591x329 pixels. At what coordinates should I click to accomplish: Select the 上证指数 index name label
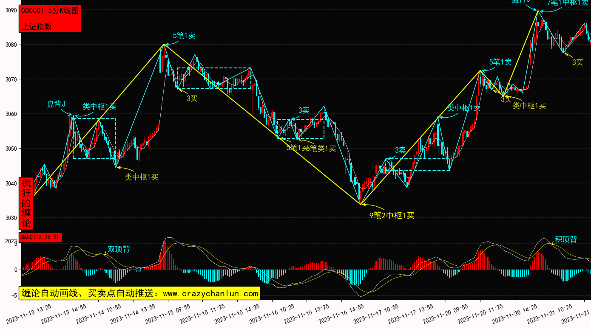click(37, 26)
